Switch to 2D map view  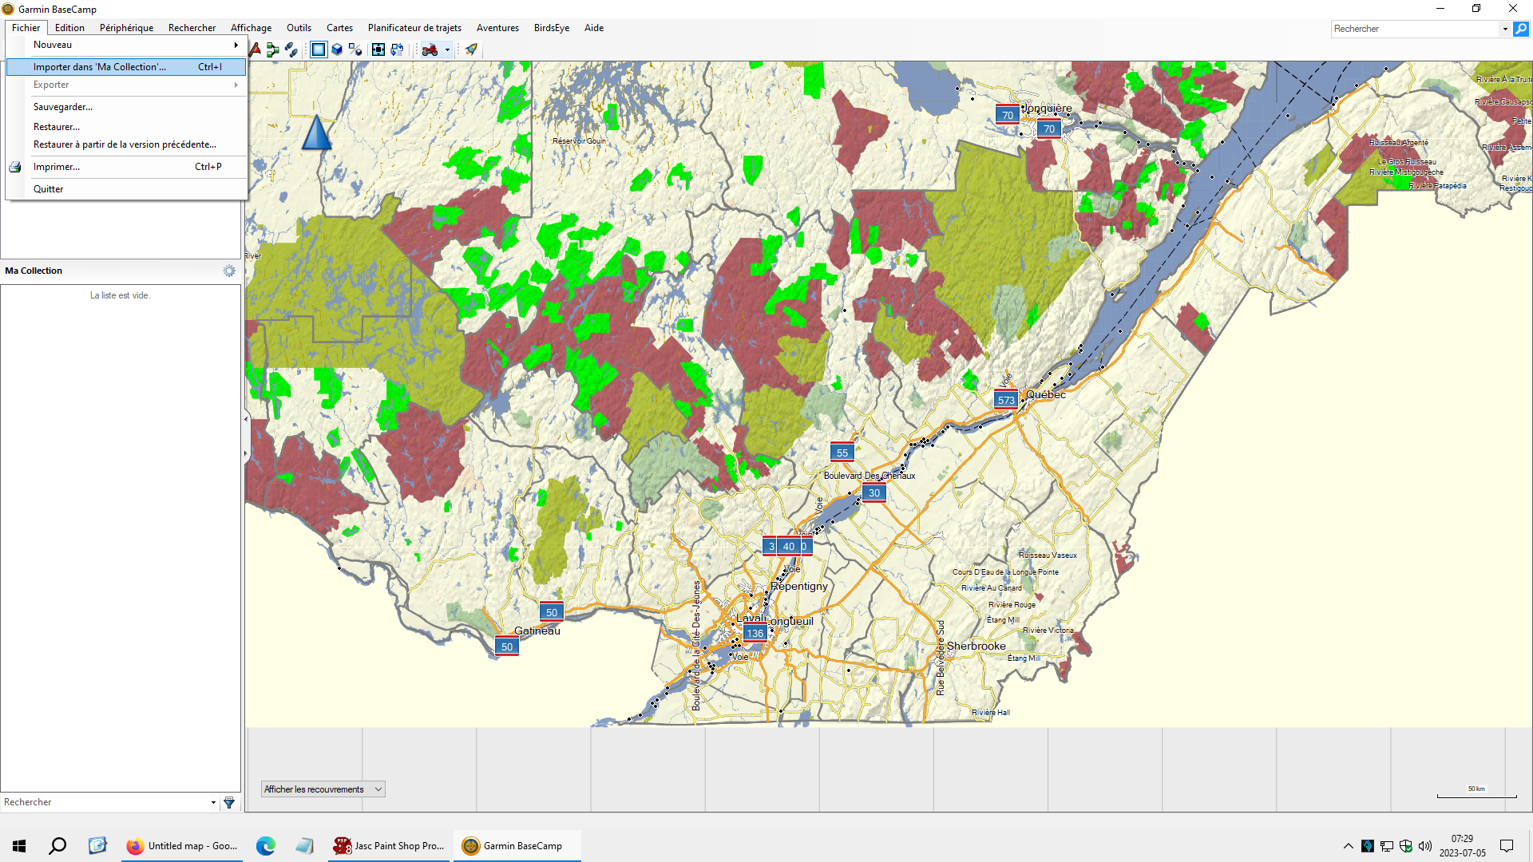(319, 49)
